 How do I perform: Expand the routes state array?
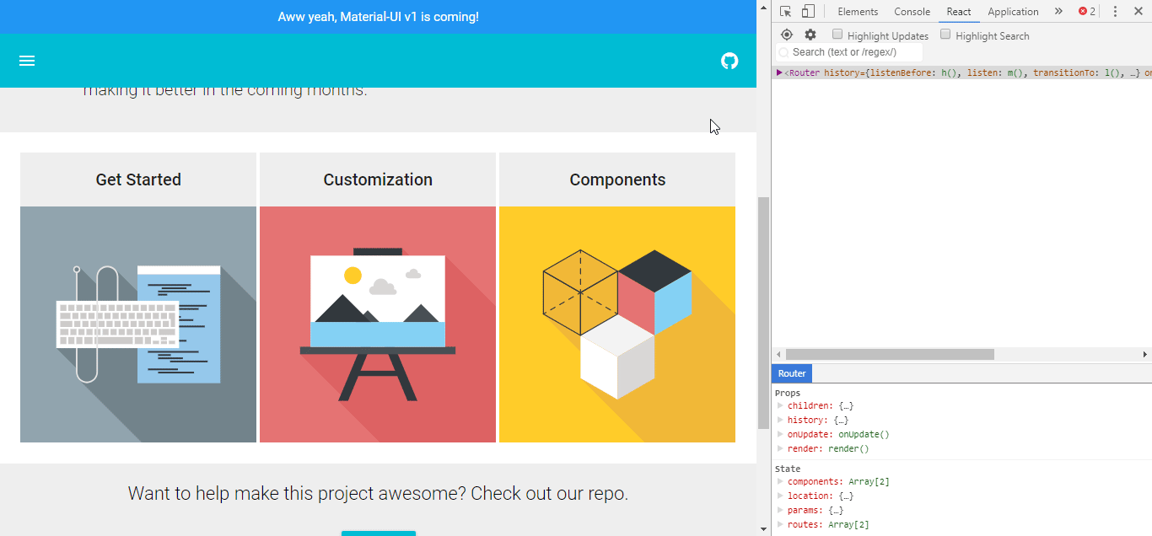click(x=780, y=525)
